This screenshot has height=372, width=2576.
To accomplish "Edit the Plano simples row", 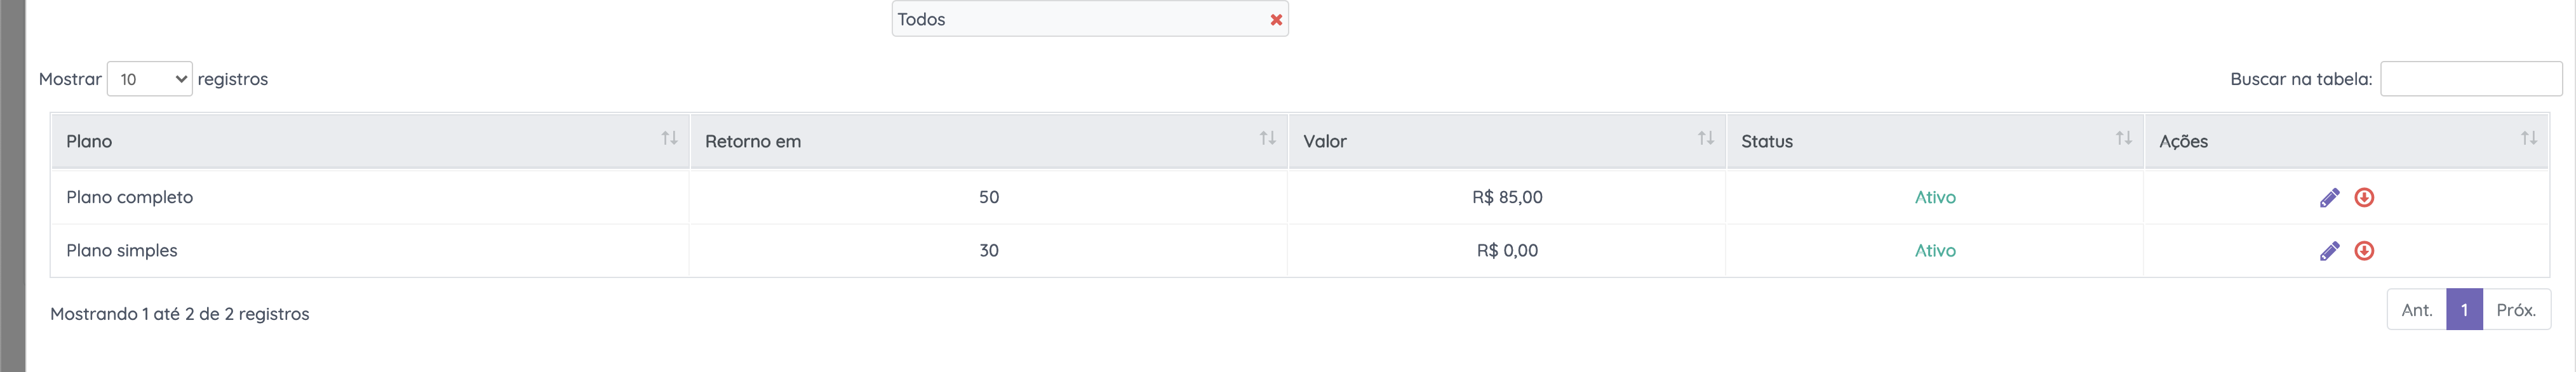I will tap(2329, 251).
